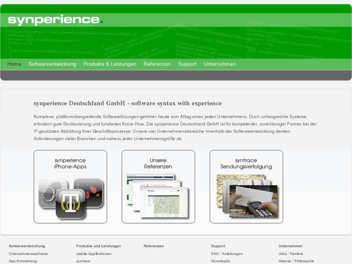Open FAQ / Anleitungen footer link
Image resolution: width=352 pixels, height=264 pixels.
click(227, 254)
